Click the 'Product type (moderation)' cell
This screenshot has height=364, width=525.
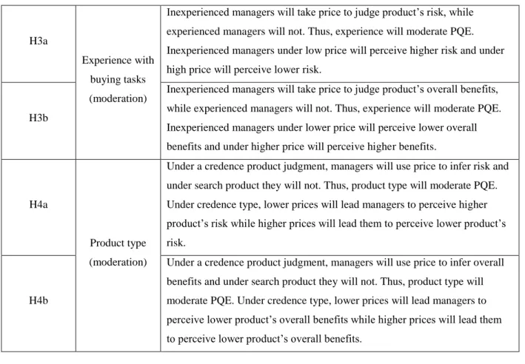click(x=118, y=255)
